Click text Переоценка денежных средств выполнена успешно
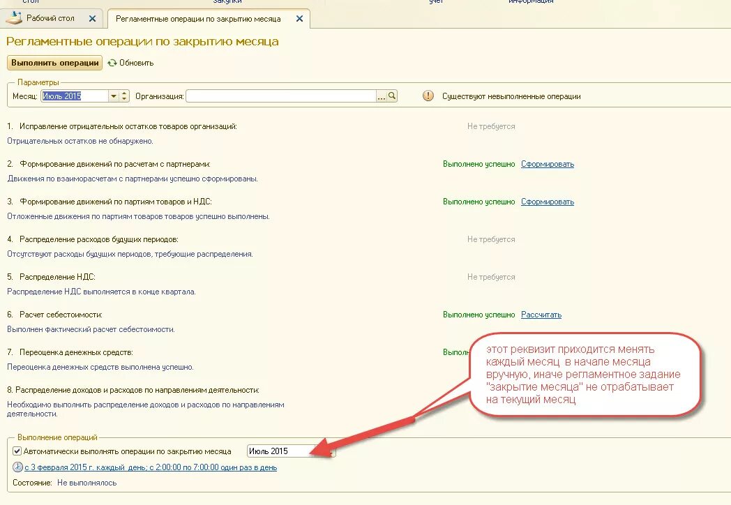 pyautogui.click(x=100, y=367)
